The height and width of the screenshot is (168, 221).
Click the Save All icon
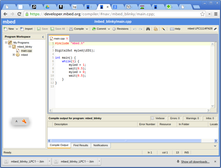point(52,29)
